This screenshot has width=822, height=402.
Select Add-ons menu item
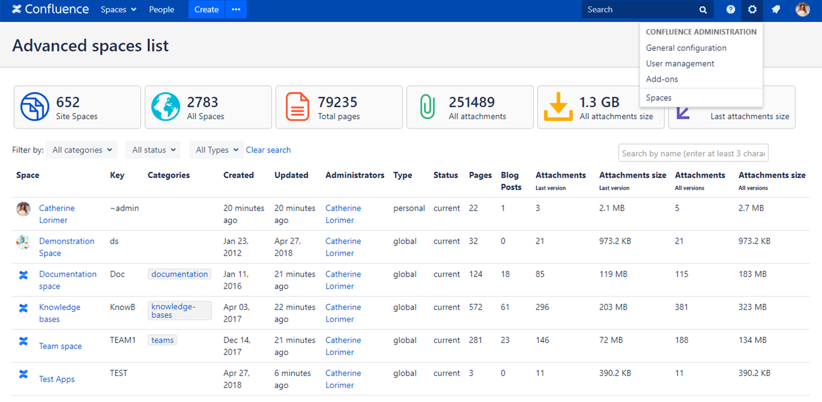point(662,79)
